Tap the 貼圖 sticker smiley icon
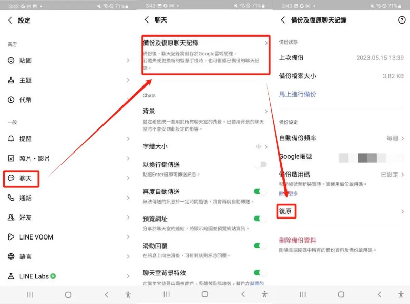The height and width of the screenshot is (304, 410). tap(11, 60)
